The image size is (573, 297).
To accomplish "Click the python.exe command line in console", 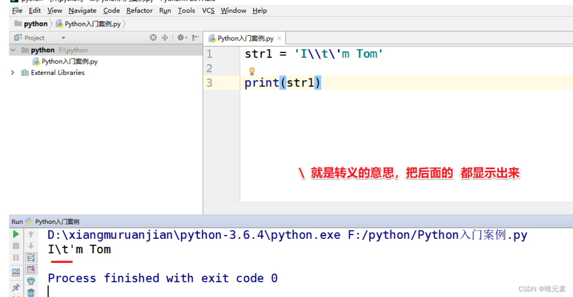I will click(x=287, y=235).
